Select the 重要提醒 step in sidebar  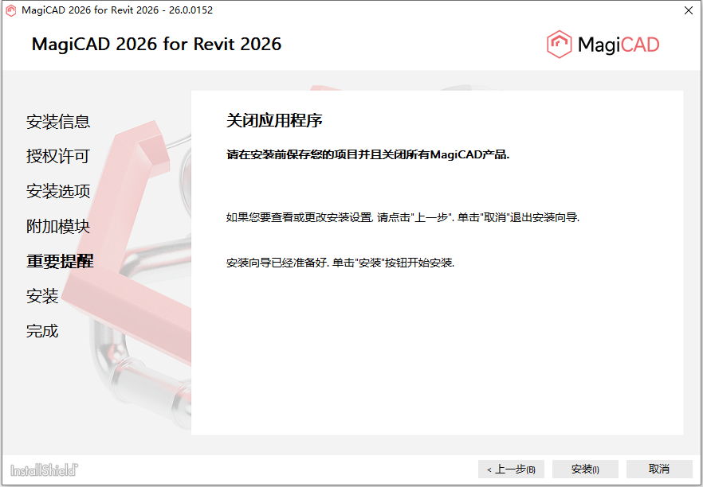coord(60,261)
